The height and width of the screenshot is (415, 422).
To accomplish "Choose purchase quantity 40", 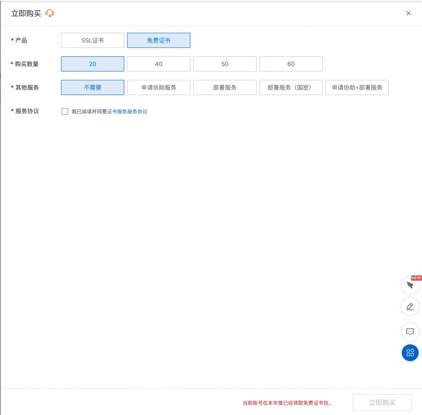I will click(159, 64).
